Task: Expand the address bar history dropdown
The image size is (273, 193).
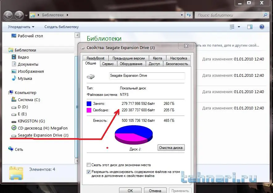Action: click(x=182, y=15)
